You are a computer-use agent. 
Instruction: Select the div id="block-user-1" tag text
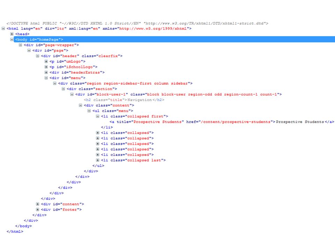click(178, 94)
